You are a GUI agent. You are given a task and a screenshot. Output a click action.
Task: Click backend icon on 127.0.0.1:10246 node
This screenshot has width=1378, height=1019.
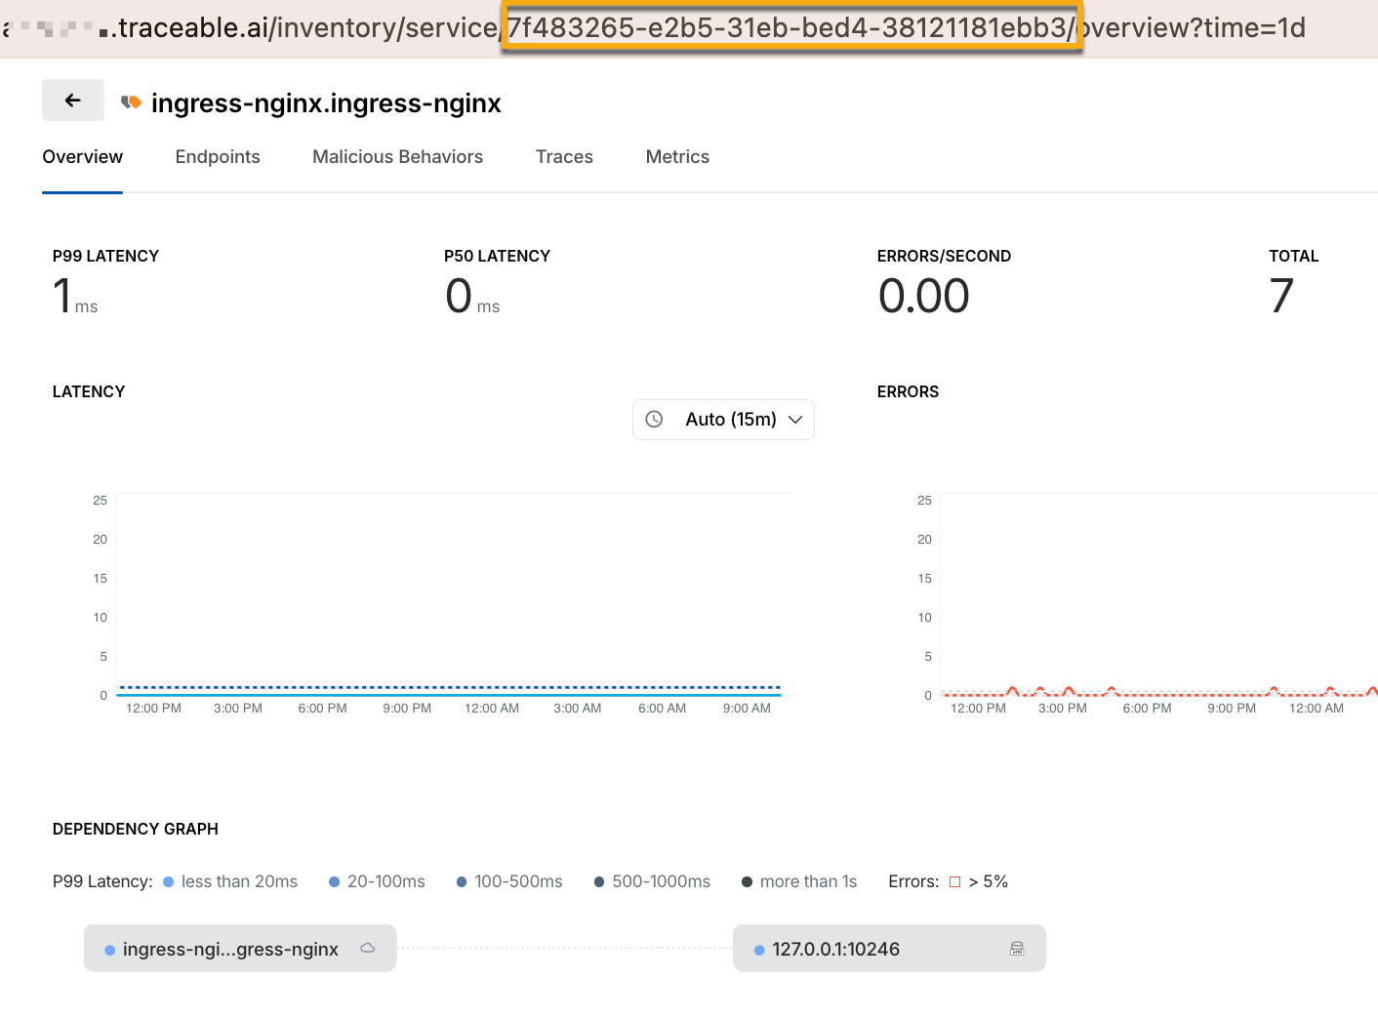[x=1017, y=948]
